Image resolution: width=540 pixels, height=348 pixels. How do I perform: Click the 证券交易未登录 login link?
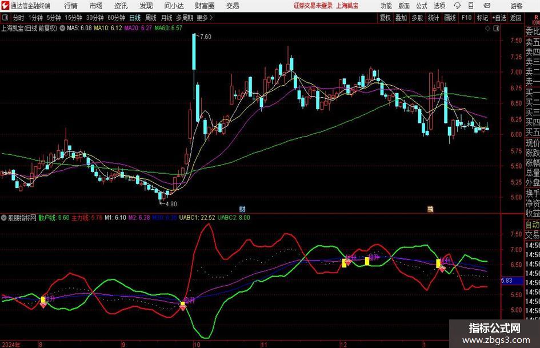[x=313, y=6]
